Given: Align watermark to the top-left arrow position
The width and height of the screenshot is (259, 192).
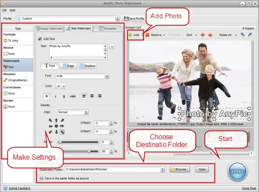Looking at the screenshot, I should (x=51, y=120).
